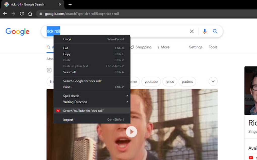
Task: Click the browser back arrow
Action: (x=5, y=14)
